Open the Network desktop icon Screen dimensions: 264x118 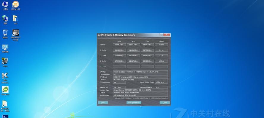[5, 19]
